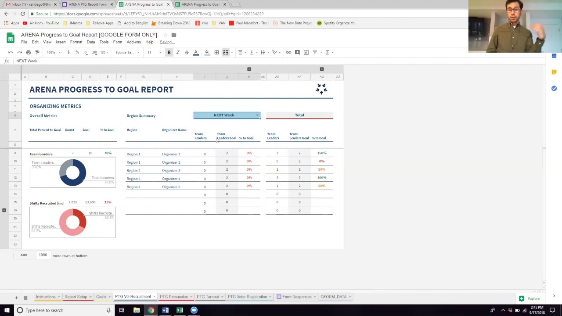Open the text wrapping dropdown
The image size is (562, 316).
(264, 52)
